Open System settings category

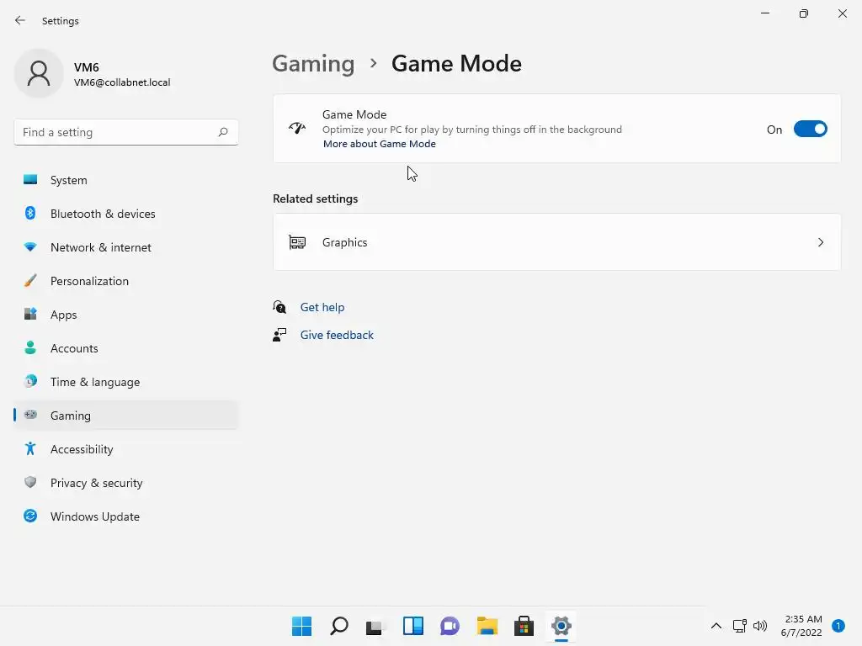tap(126, 180)
